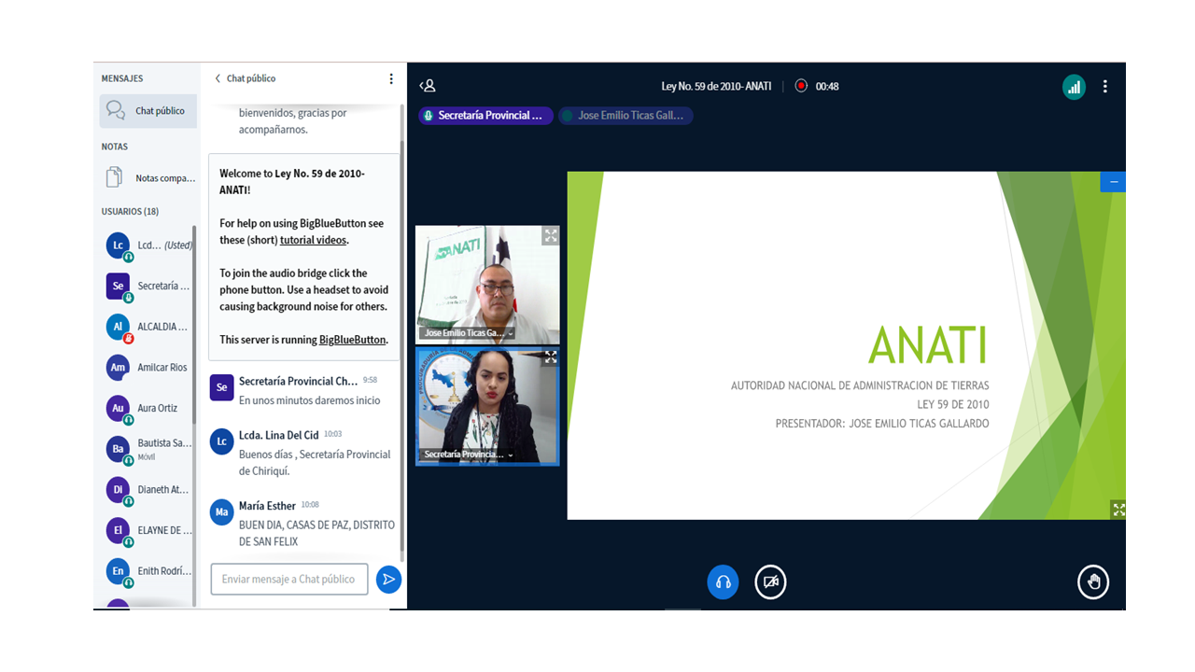Click the USUARIOS (18) heading
The image size is (1195, 672).
(x=130, y=212)
